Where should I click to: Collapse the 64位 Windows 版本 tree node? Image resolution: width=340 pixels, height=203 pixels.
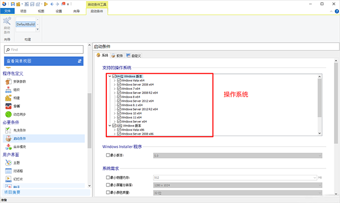(x=110, y=77)
